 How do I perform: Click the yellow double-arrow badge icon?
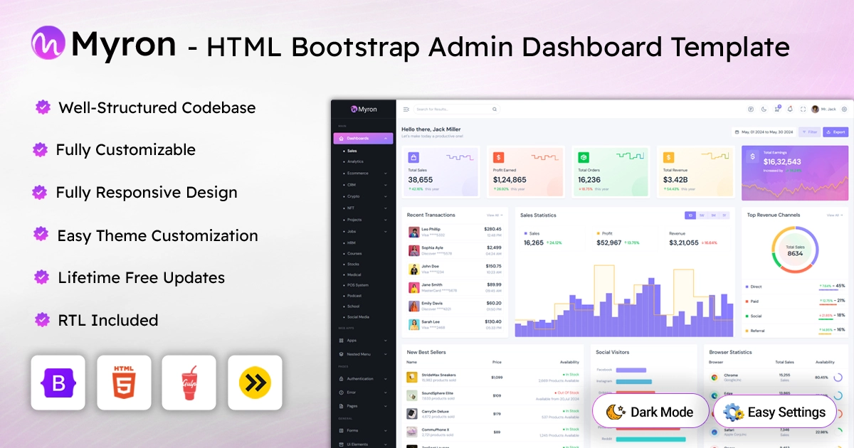tap(255, 383)
